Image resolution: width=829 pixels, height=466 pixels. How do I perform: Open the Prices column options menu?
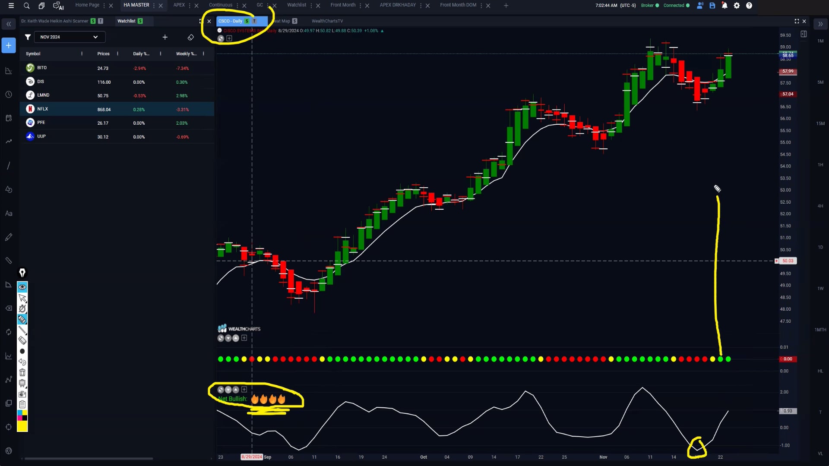coord(117,54)
